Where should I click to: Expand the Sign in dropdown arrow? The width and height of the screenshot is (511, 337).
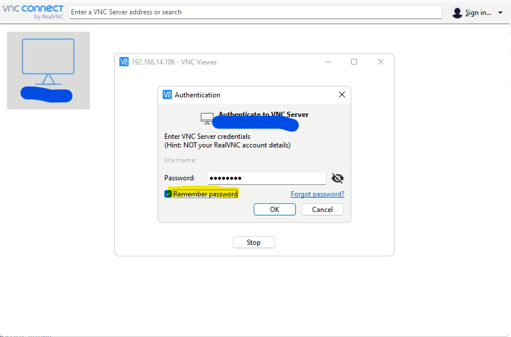pyautogui.click(x=500, y=13)
